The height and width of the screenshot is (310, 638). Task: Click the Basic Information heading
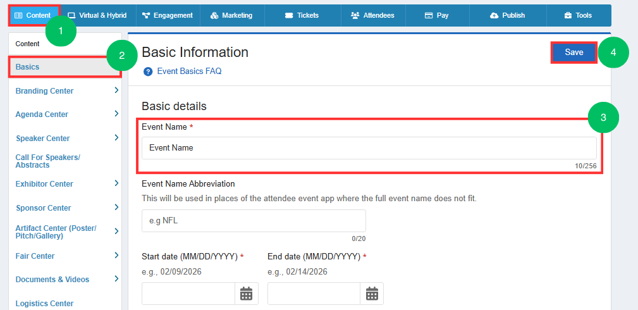[x=195, y=52]
